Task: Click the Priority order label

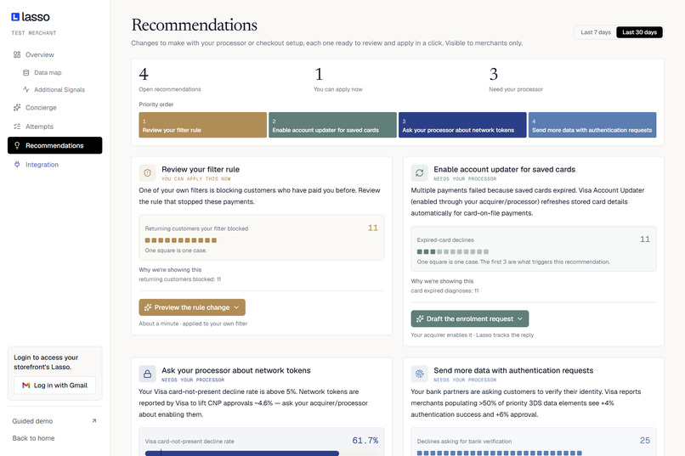Action: click(x=156, y=104)
